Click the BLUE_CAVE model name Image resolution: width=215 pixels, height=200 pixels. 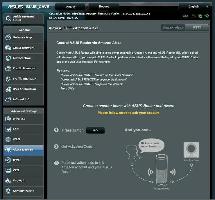(x=38, y=7)
